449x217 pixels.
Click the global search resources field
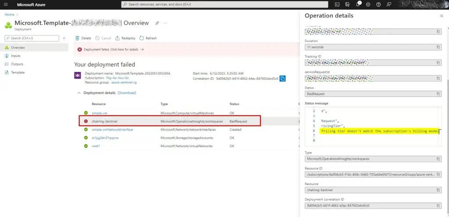[225, 4]
